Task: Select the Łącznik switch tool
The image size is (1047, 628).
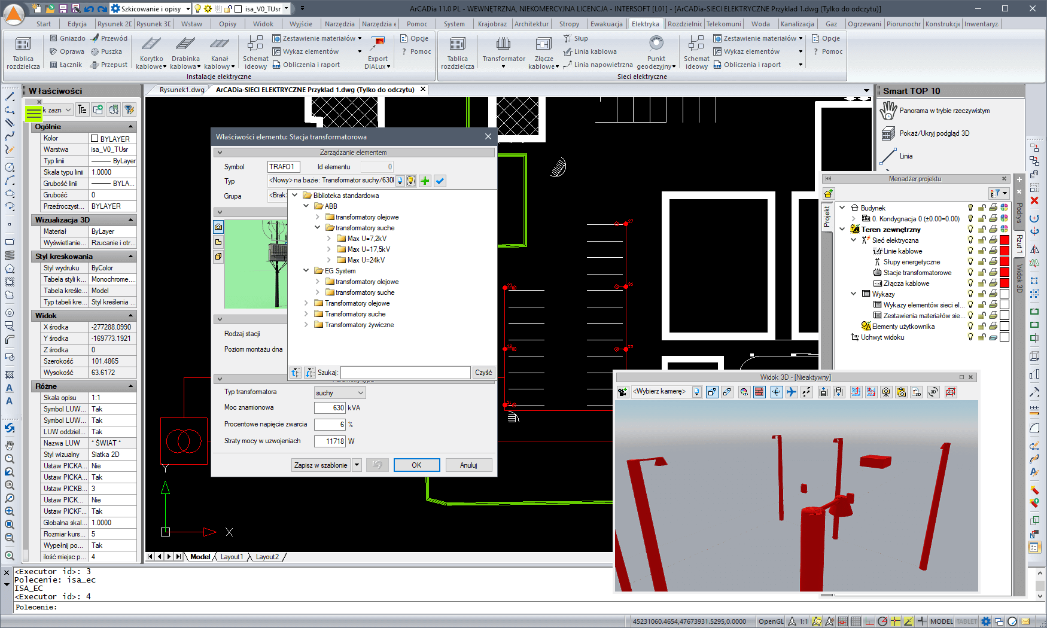Action: tap(66, 65)
